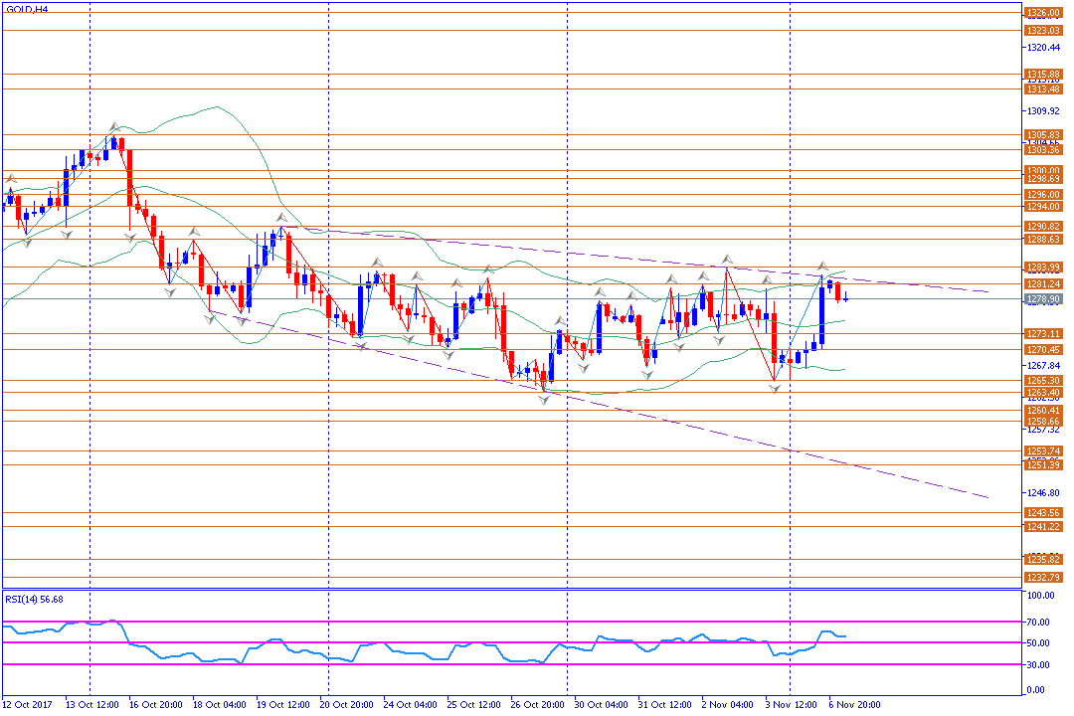Screen dimensions: 1074x716
Task: Click the up fractal arrow above the latest blue candle
Action: click(x=822, y=266)
